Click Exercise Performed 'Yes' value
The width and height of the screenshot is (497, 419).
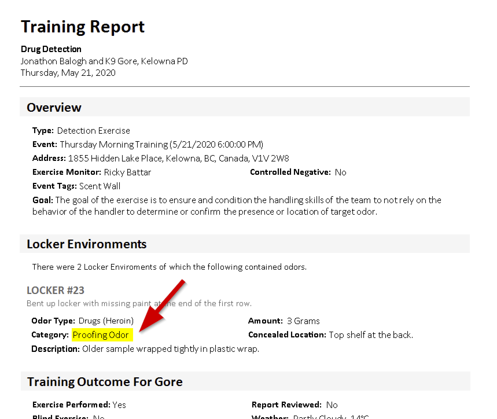pos(119,405)
